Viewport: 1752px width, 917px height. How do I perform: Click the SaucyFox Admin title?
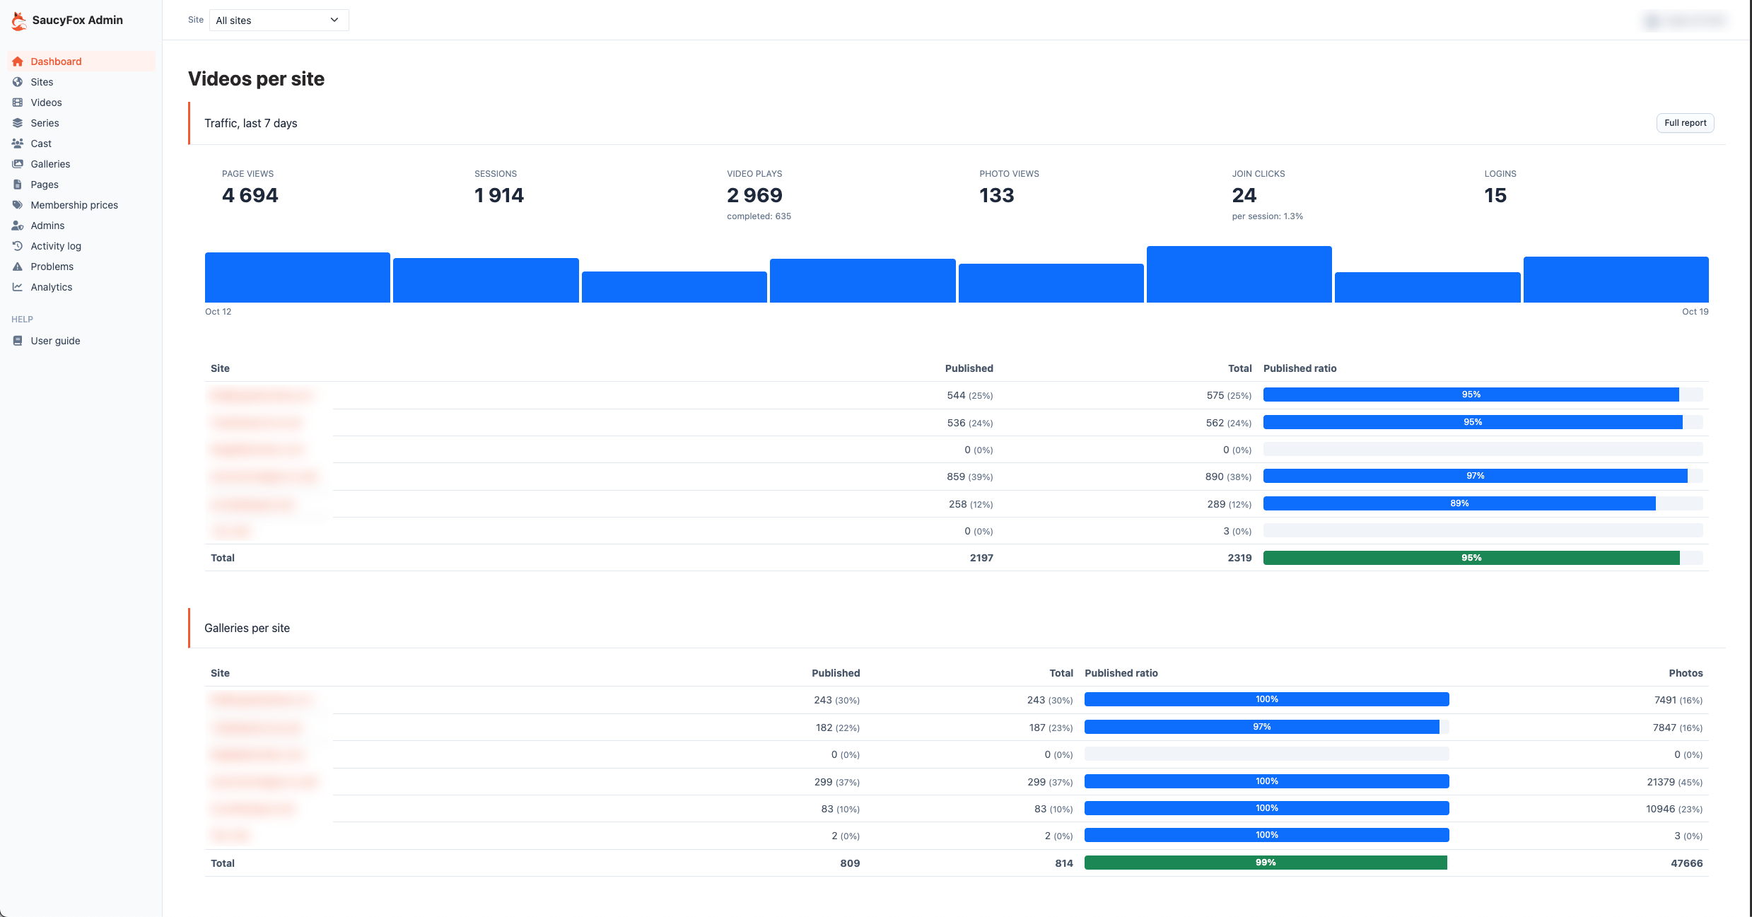(x=78, y=21)
